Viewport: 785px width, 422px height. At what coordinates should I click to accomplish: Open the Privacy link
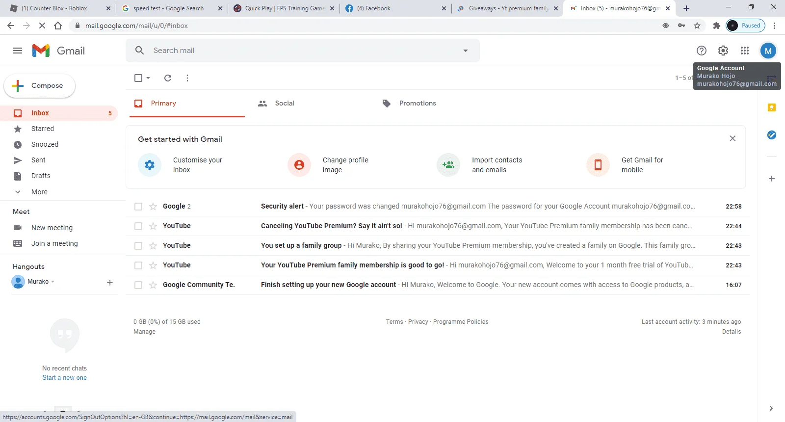[x=418, y=322]
